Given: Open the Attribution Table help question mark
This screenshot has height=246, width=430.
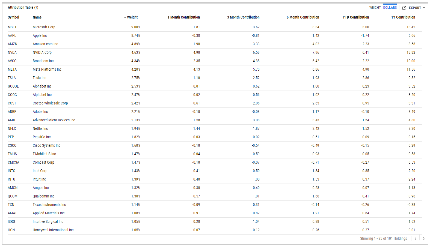Looking at the screenshot, I should (36, 7).
